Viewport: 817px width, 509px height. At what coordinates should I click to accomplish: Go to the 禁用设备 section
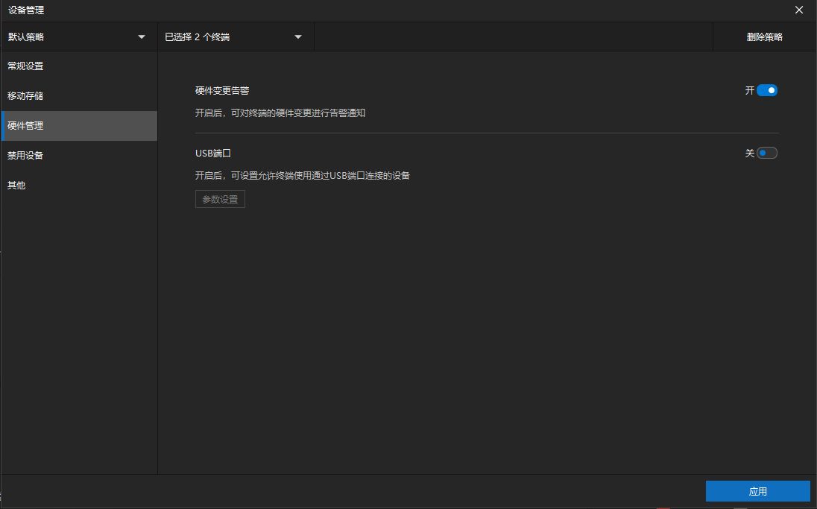[x=79, y=155]
